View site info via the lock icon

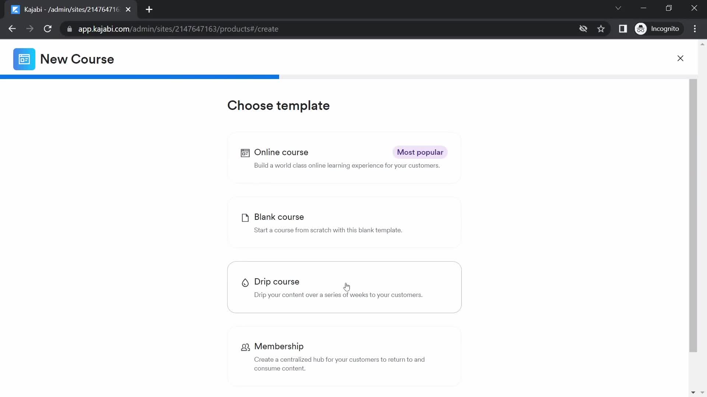[x=69, y=29]
